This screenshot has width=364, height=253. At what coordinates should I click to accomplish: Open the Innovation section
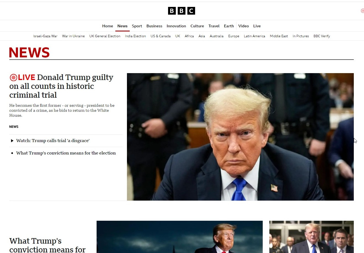pyautogui.click(x=176, y=26)
